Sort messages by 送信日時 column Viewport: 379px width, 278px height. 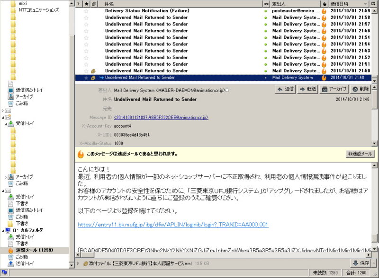click(x=349, y=4)
